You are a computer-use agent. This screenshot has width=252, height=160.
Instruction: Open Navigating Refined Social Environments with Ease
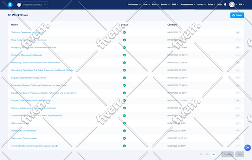pos(34,47)
